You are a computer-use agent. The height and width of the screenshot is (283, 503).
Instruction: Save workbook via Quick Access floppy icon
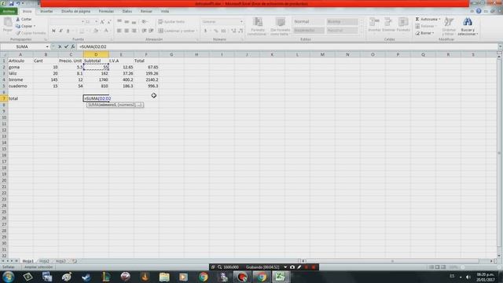tap(11, 3)
